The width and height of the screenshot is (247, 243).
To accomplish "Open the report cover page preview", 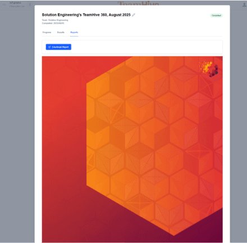I will coord(132,149).
